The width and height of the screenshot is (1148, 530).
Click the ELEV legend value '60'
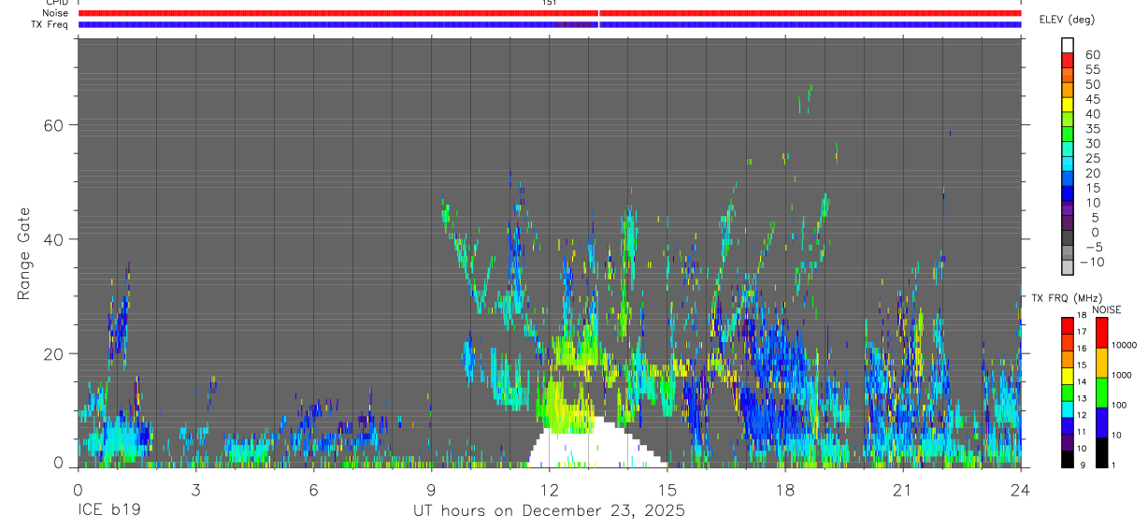[x=1093, y=54]
